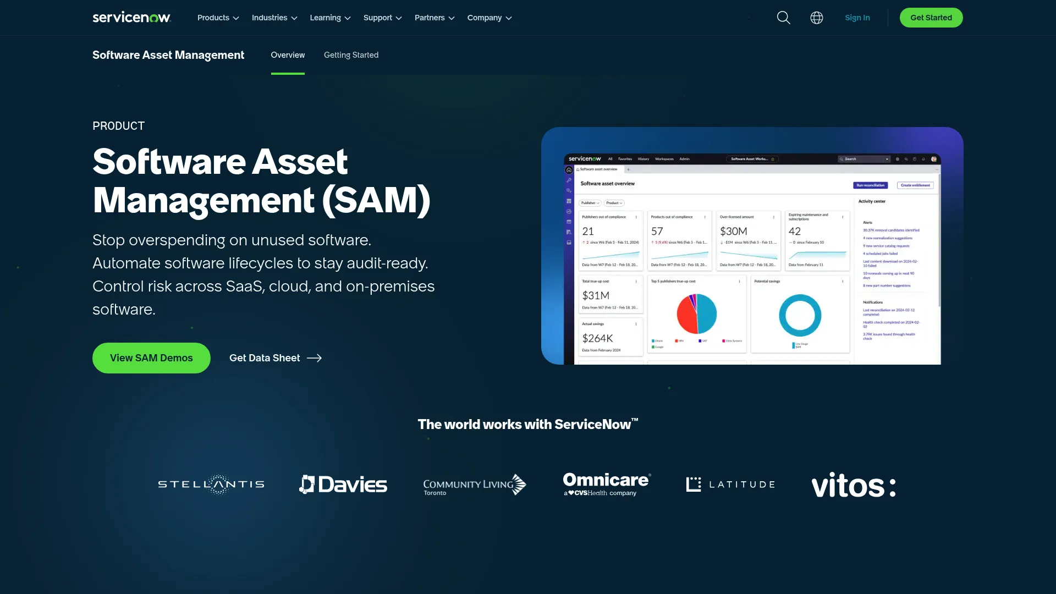Click the Stellantis customer logo
The image size is (1056, 594).
click(211, 485)
